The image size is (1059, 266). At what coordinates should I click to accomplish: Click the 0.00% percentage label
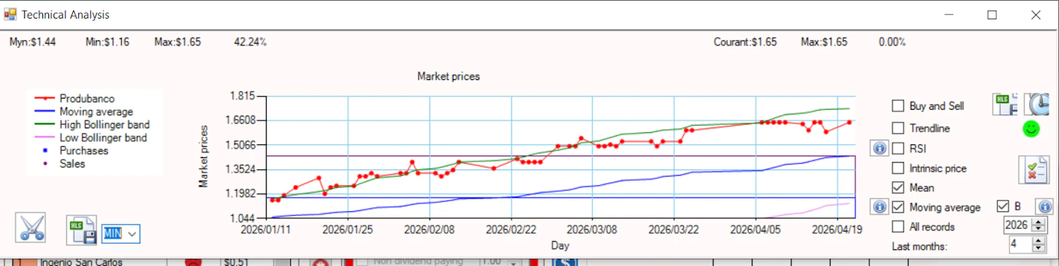(x=892, y=42)
